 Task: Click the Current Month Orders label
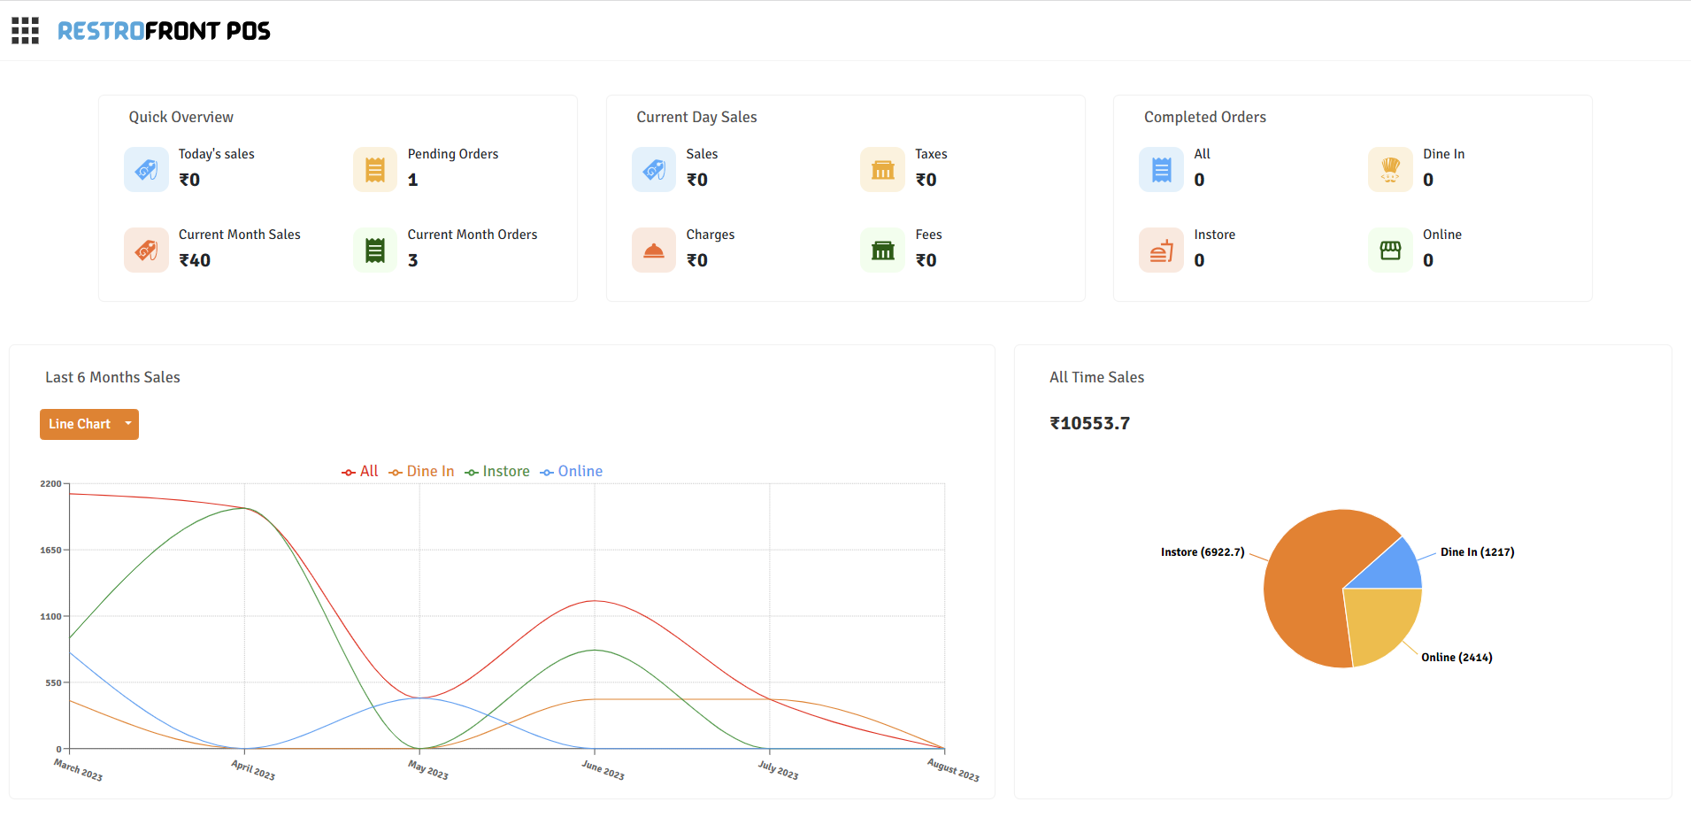pos(473,235)
